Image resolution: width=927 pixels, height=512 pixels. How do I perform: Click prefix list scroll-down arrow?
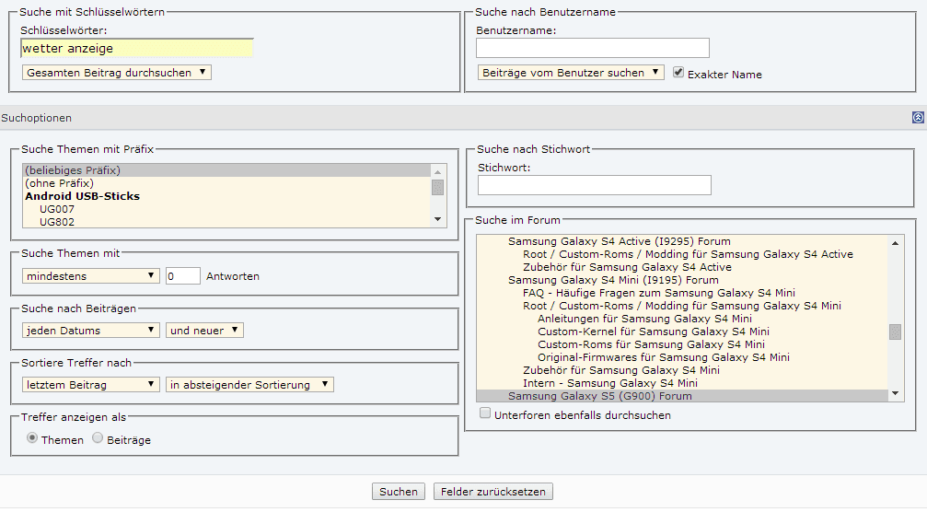(x=437, y=219)
